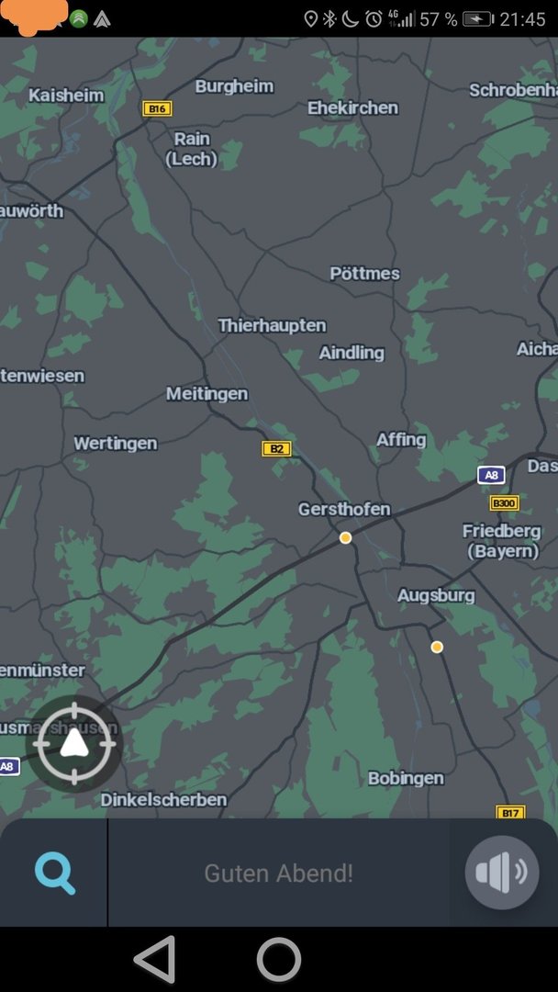The image size is (558, 992).
Task: Tap the B16 road shield
Action: point(157,108)
